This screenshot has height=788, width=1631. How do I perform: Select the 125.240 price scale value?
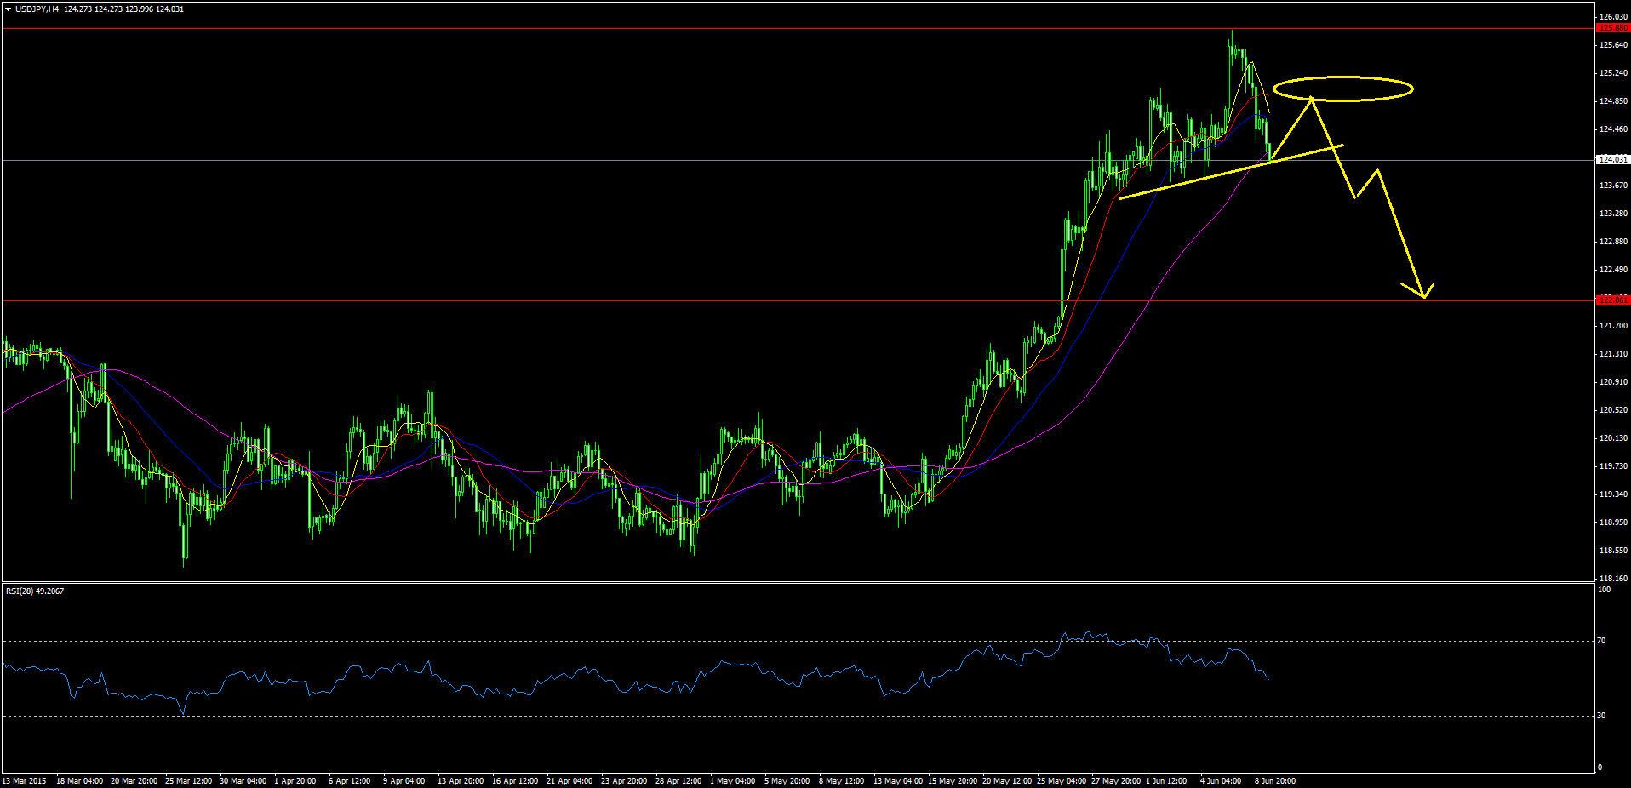(x=1614, y=73)
